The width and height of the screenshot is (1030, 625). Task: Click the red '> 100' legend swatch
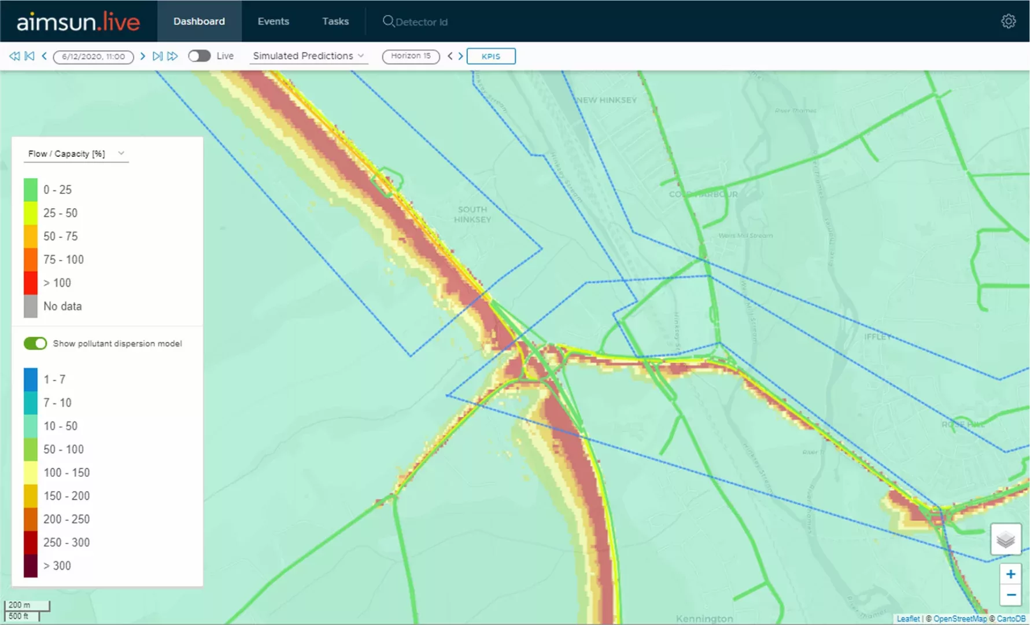point(31,283)
